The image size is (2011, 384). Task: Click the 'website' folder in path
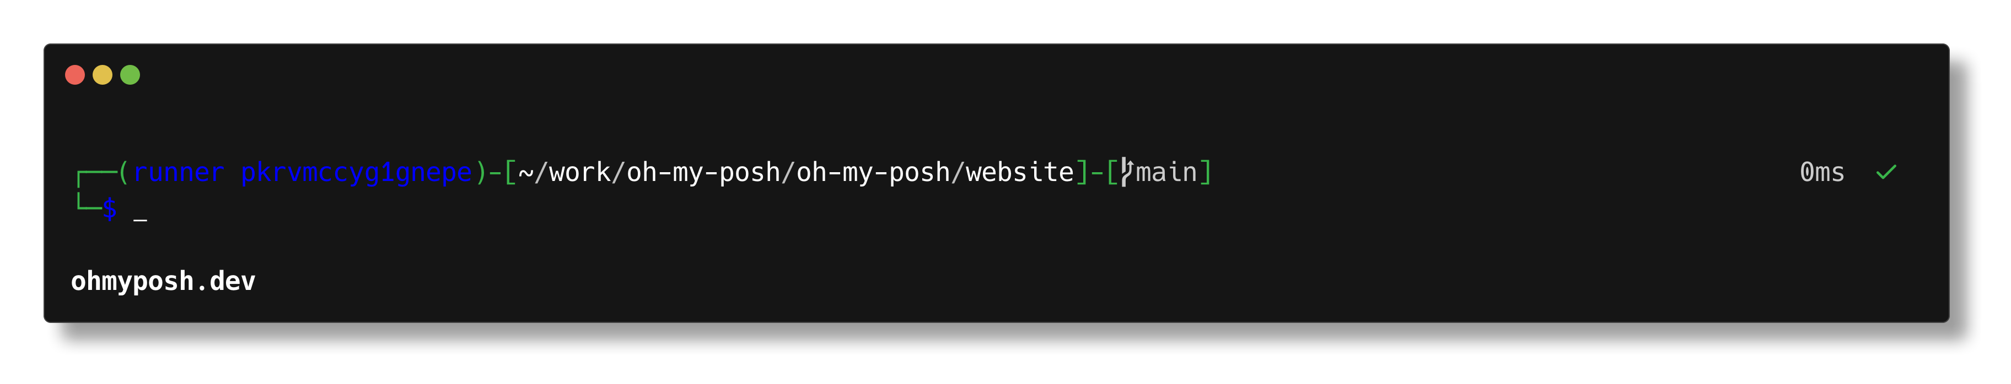point(1019,171)
